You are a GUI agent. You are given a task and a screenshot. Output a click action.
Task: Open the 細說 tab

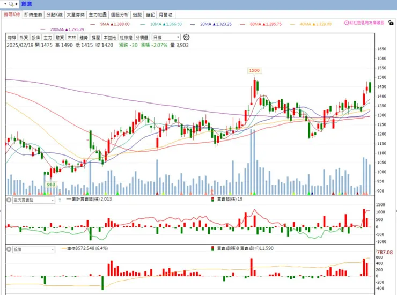point(137,14)
